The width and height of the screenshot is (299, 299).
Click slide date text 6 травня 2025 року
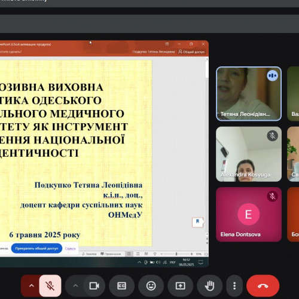click(45, 235)
